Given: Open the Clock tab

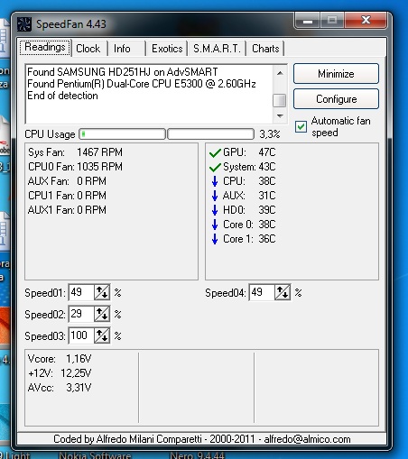Looking at the screenshot, I should (88, 49).
